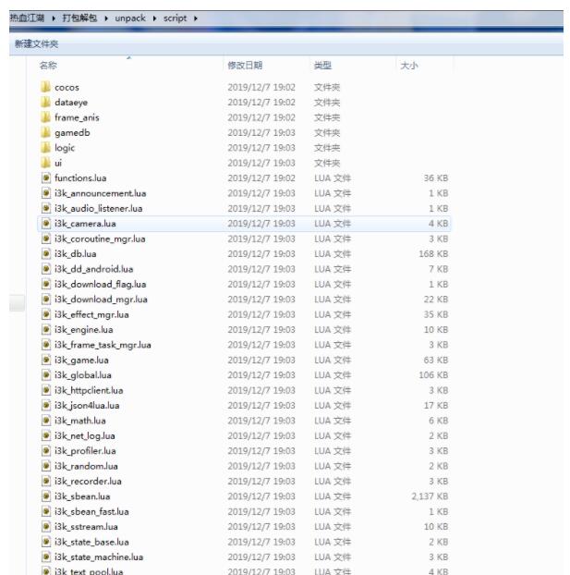The width and height of the screenshot is (570, 575).
Task: Select the i3k_global.lua file name
Action: point(83,375)
